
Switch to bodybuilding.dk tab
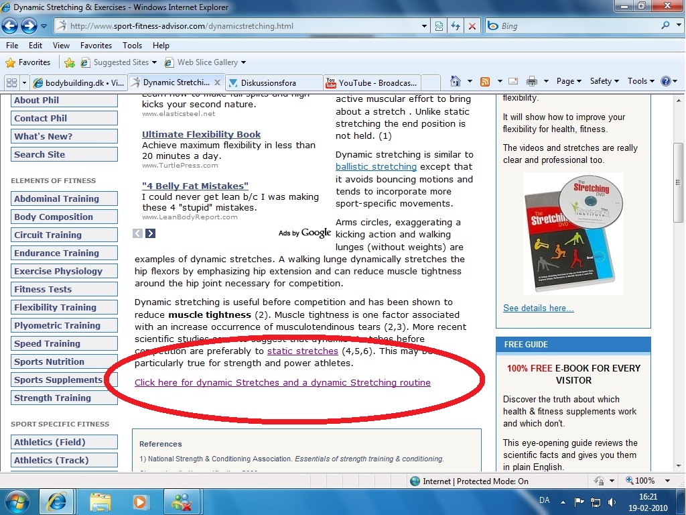(79, 82)
